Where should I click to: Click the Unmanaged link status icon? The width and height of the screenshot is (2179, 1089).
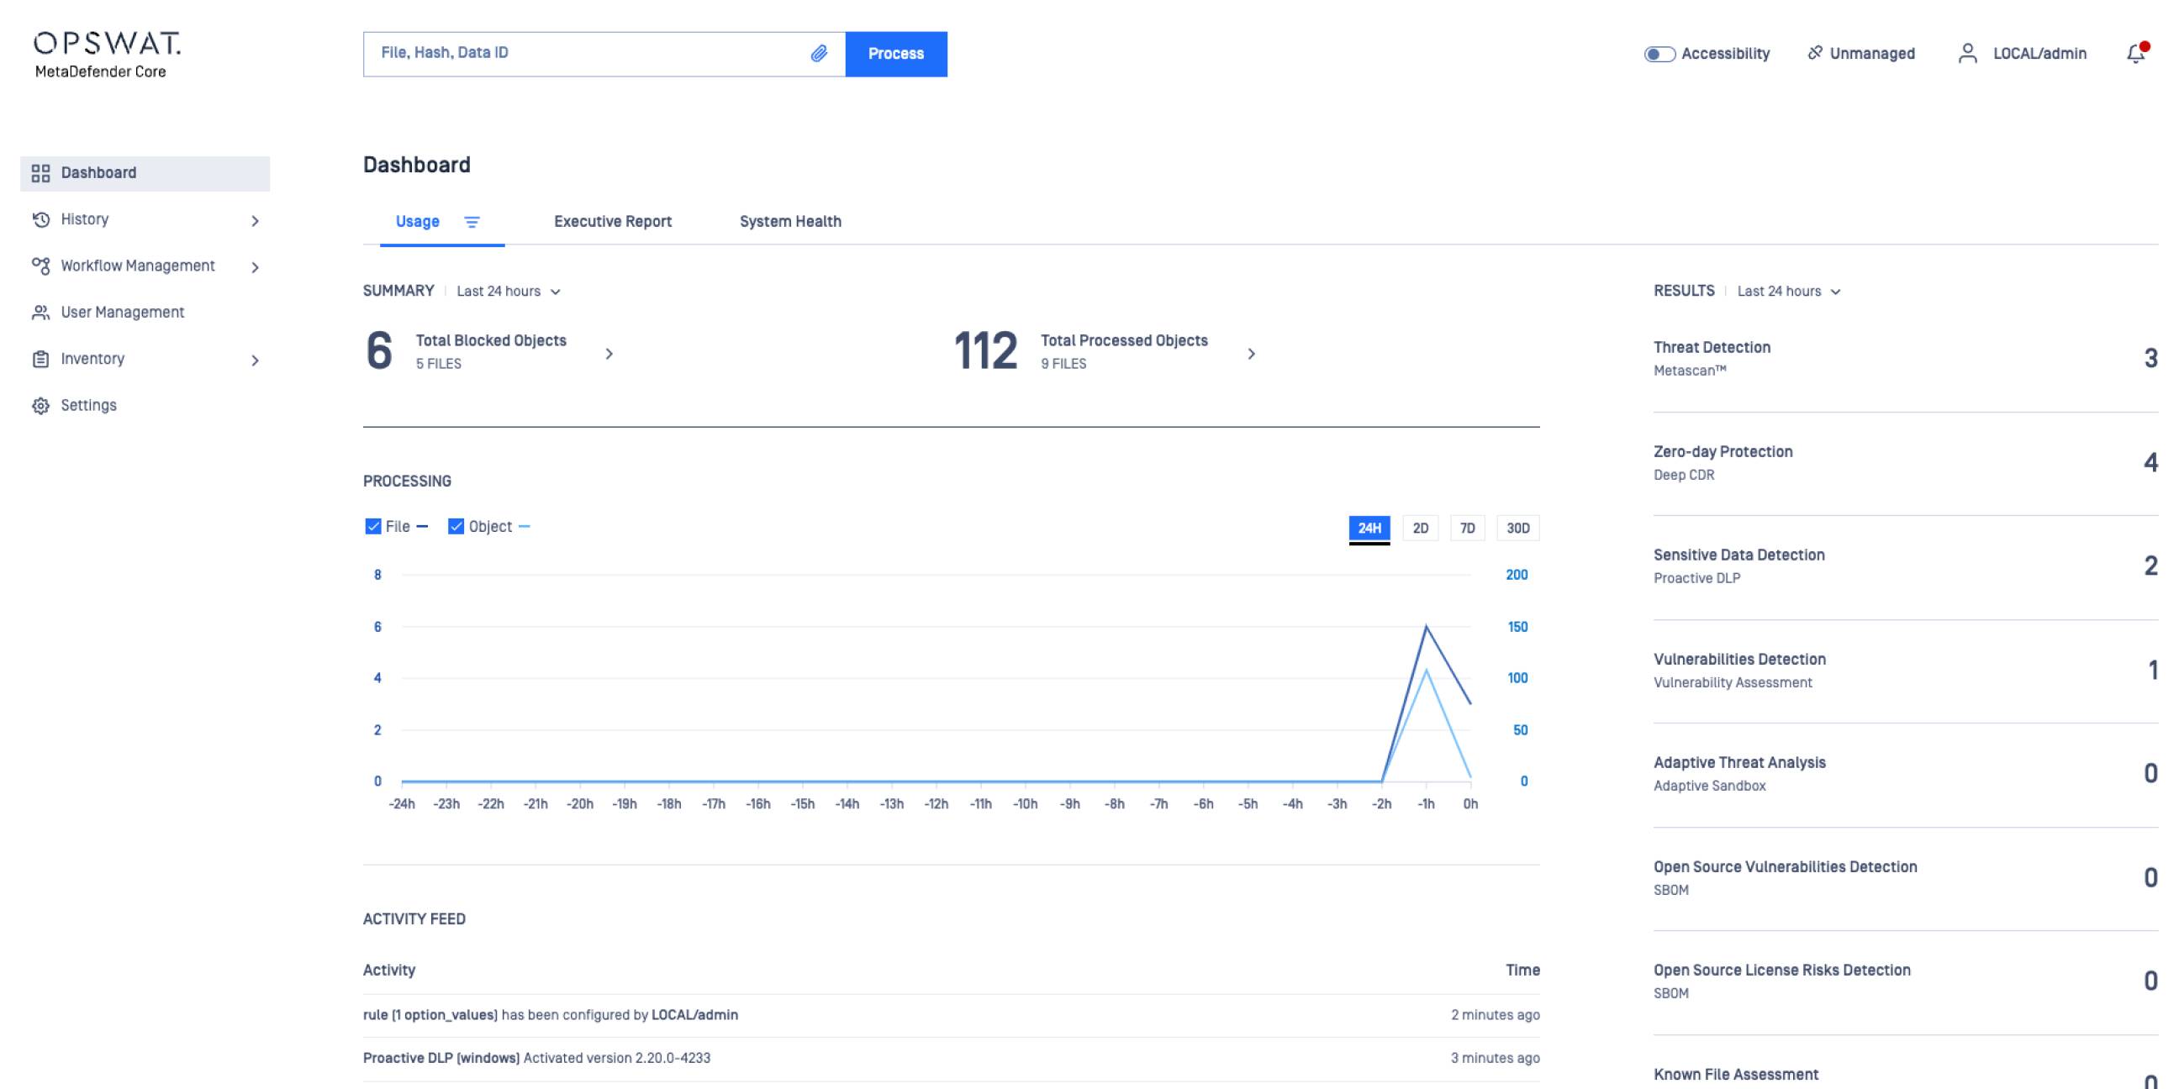click(1814, 53)
